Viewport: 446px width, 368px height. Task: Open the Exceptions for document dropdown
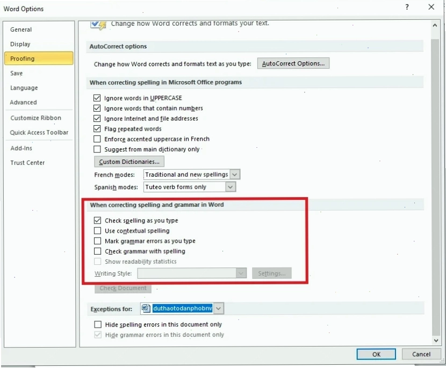click(x=219, y=308)
